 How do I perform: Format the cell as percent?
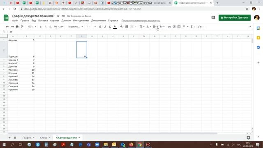point(46,27)
